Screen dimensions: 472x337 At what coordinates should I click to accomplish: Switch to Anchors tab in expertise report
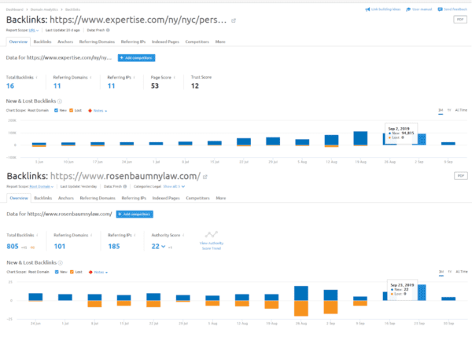pyautogui.click(x=65, y=42)
